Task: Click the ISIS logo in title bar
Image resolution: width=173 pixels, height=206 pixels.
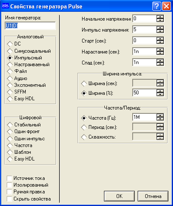Action: [x=5, y=6]
